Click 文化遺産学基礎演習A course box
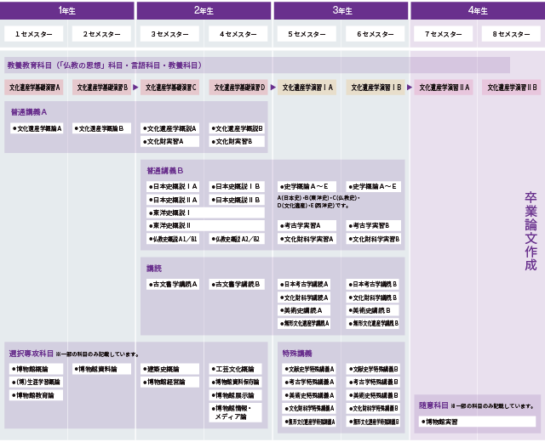 (34, 88)
